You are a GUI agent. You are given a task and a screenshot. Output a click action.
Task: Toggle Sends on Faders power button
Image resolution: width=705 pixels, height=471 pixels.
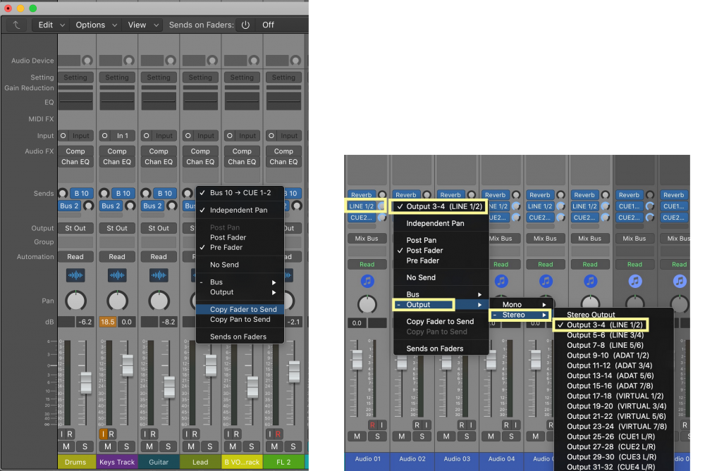[x=245, y=25]
